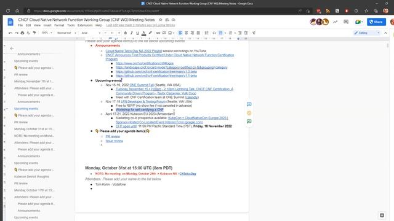Viewport: 394px width, 221px height.
Task: Open the bulleted list options arrow
Action: pyautogui.click(x=225, y=33)
